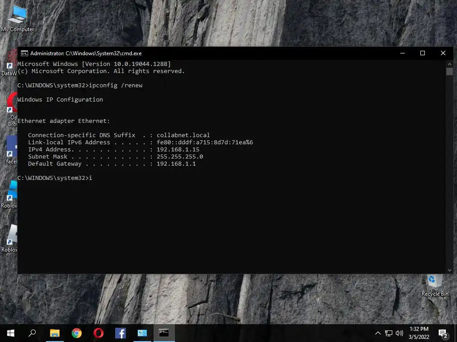457x342 pixels.
Task: Click the scroll up arrow in cmd window
Action: [x=449, y=64]
